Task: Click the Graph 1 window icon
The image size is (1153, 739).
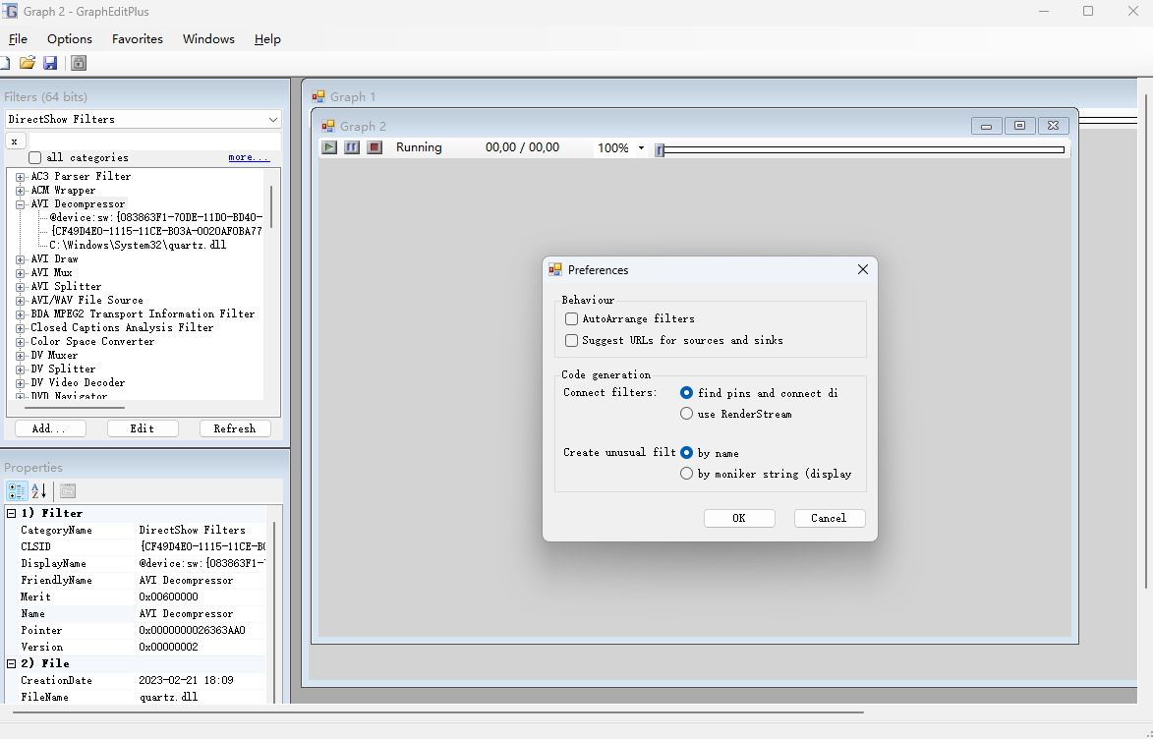Action: tap(318, 96)
